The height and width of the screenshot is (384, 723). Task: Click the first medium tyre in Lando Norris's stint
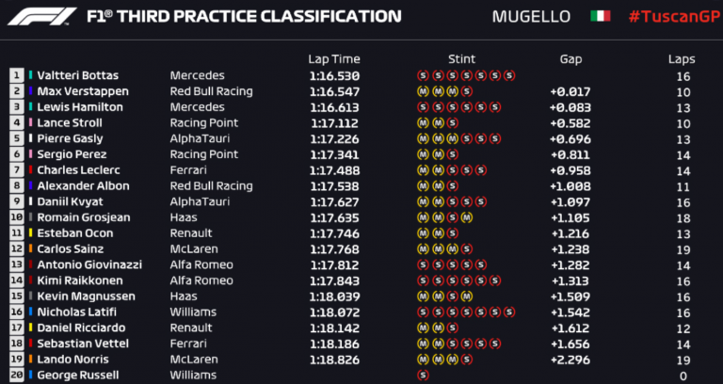[x=421, y=359]
